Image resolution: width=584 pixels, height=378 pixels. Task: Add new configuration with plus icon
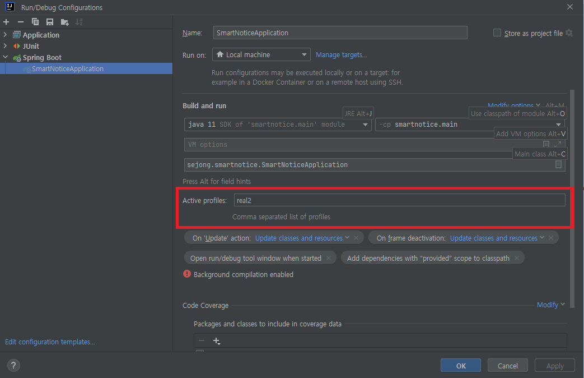pyautogui.click(x=6, y=22)
